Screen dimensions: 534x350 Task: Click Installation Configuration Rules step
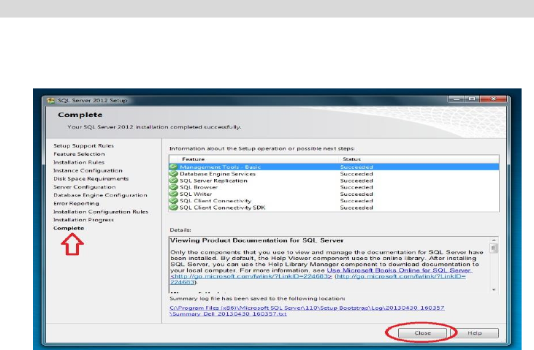(101, 212)
